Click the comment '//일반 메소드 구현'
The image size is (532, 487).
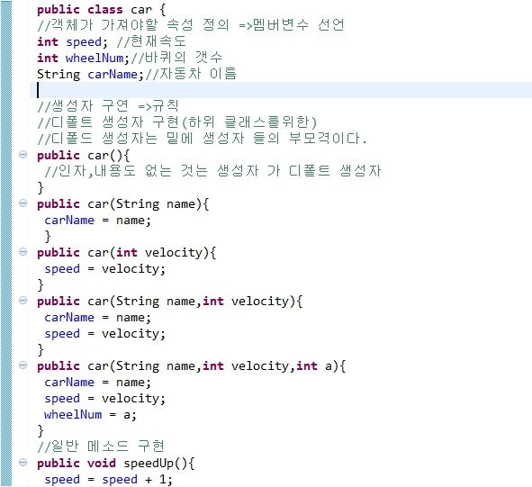[101, 446]
